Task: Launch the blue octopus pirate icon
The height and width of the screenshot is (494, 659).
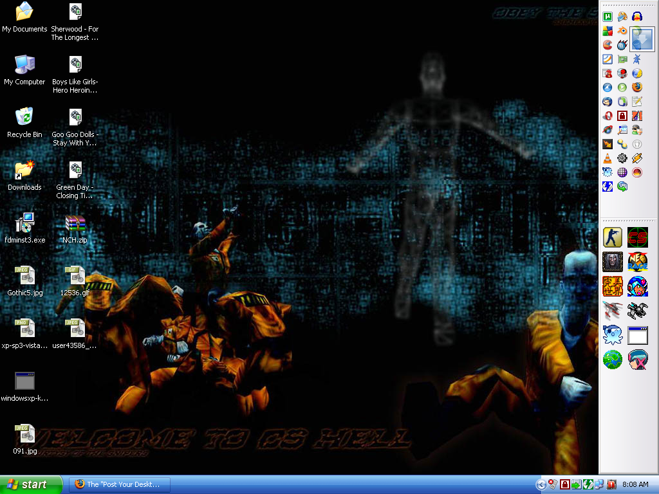Action: point(613,335)
